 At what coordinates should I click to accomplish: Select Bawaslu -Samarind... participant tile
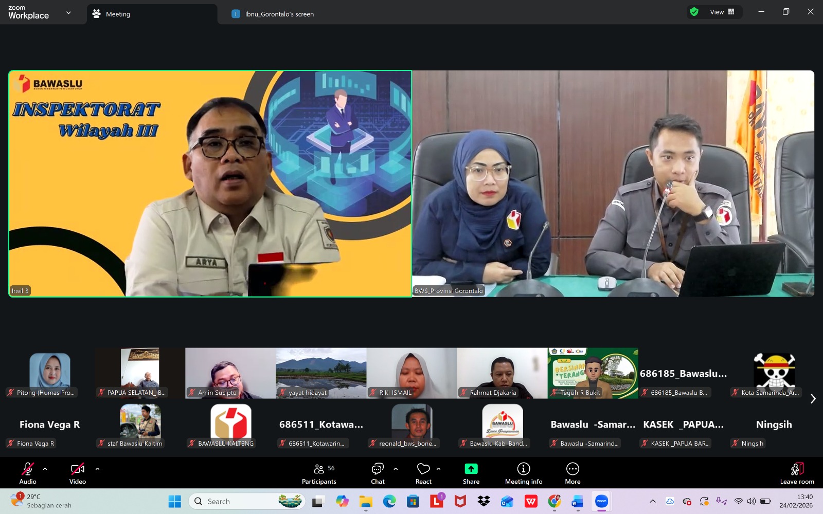593,425
